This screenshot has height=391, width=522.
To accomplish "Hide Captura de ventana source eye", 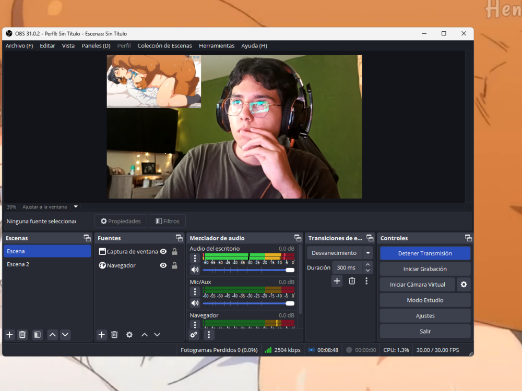I will [163, 251].
